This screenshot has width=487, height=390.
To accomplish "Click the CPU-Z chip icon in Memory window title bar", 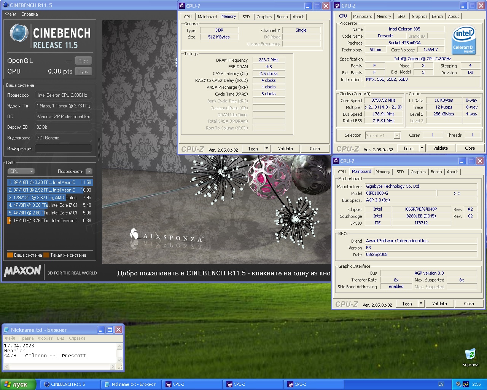I will point(182,6).
